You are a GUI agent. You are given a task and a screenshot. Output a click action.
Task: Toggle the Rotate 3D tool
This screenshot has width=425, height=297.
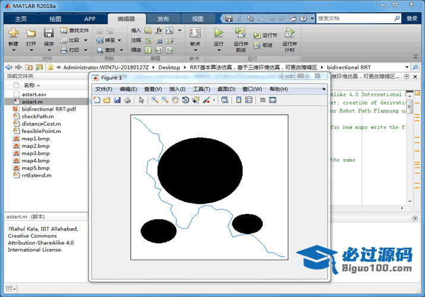click(x=185, y=100)
